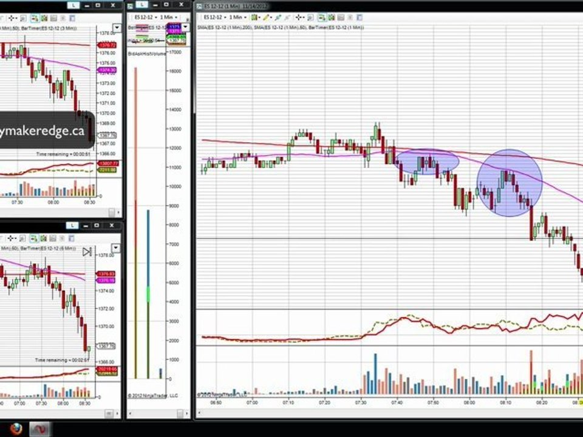The height and width of the screenshot is (437, 583).
Task: Click horizontal scrollbar thumb in 6 Min chart
Action: click(x=109, y=413)
